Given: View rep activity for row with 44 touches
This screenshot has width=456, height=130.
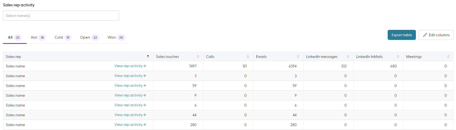Looking at the screenshot, I should [130, 115].
